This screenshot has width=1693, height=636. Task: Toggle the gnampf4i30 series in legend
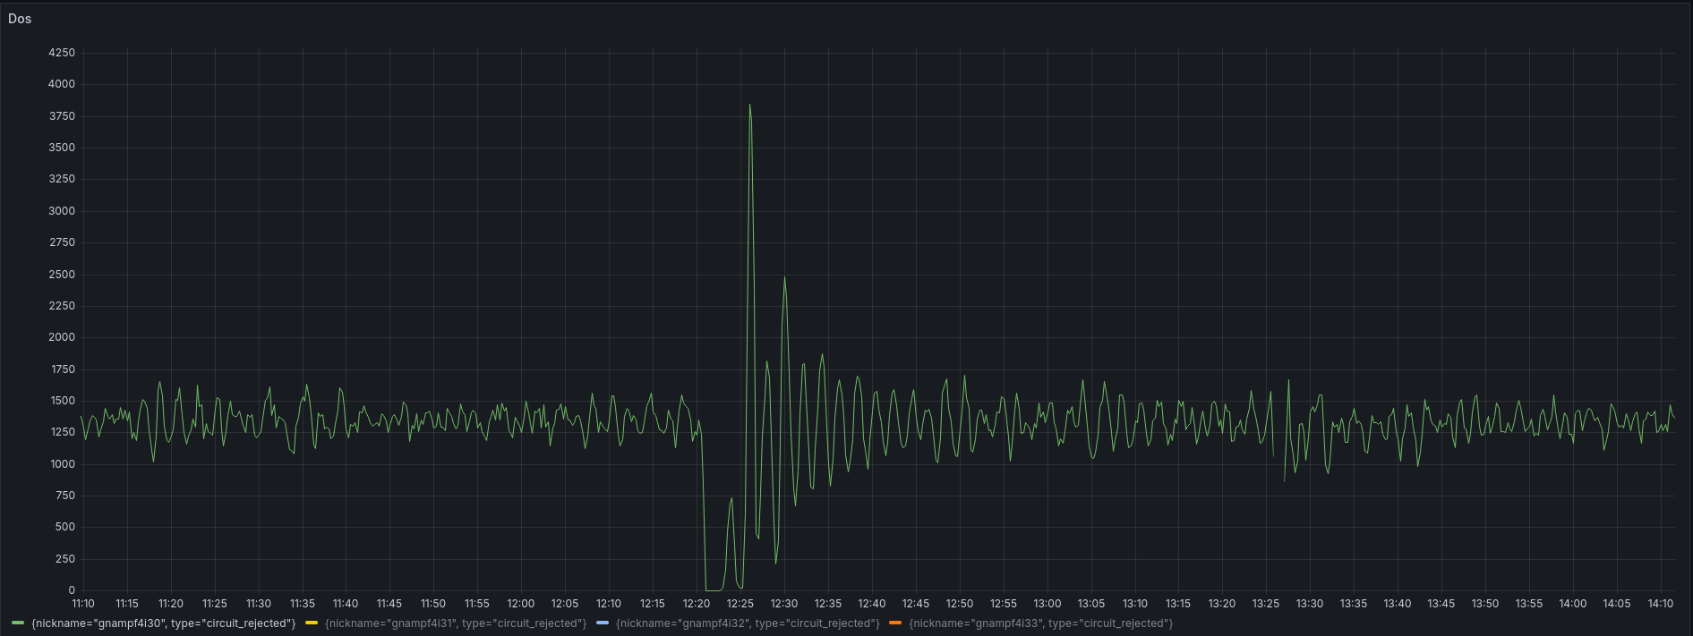click(163, 623)
